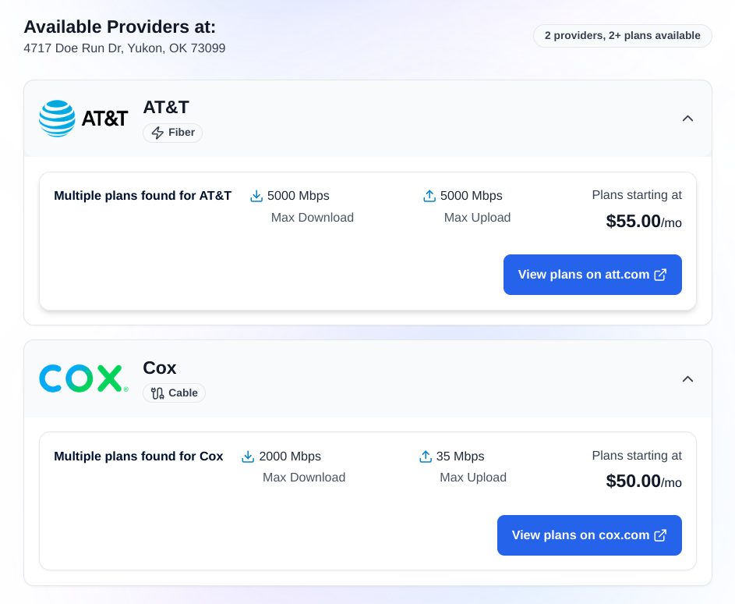Open plans on cox.com
Image resolution: width=735 pixels, height=604 pixels.
tap(589, 535)
